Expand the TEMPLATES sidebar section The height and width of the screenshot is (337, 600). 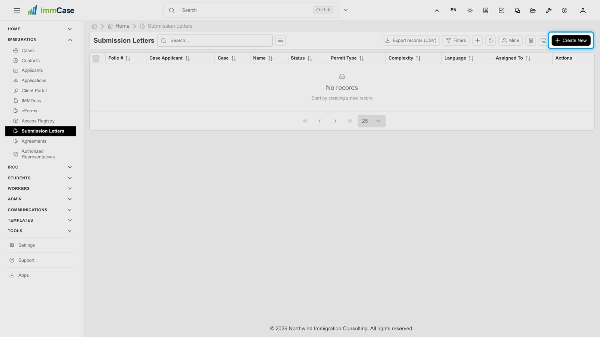40,221
